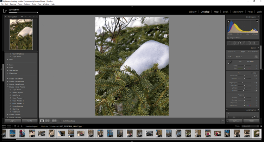This screenshot has height=142, width=264.
Task: Apply the Bleach Bypass preset
Action: (18, 92)
